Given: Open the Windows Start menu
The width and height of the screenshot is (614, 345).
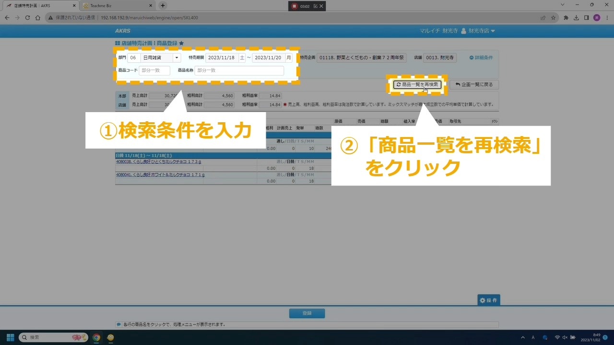Looking at the screenshot, I should coord(10,337).
